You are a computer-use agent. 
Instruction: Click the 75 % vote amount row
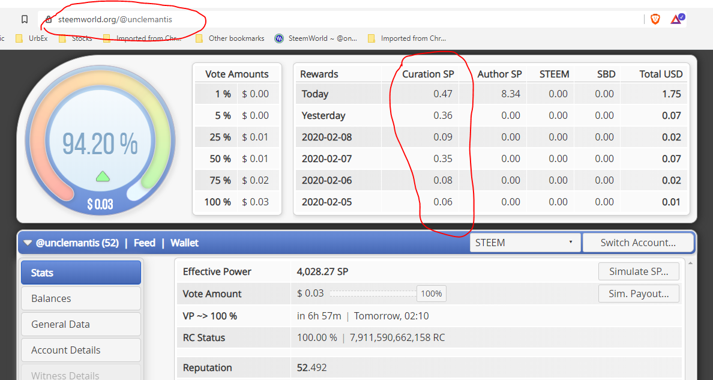pyautogui.click(x=237, y=180)
